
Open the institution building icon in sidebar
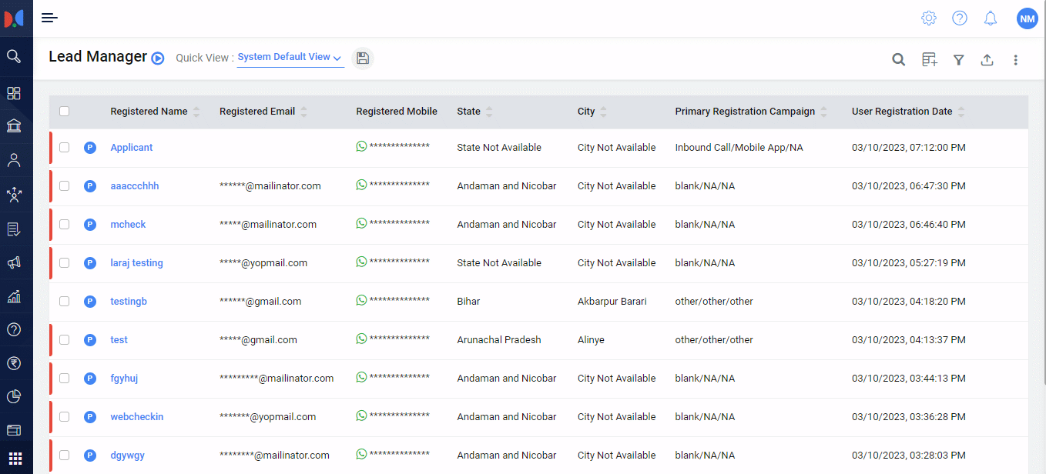coord(14,125)
